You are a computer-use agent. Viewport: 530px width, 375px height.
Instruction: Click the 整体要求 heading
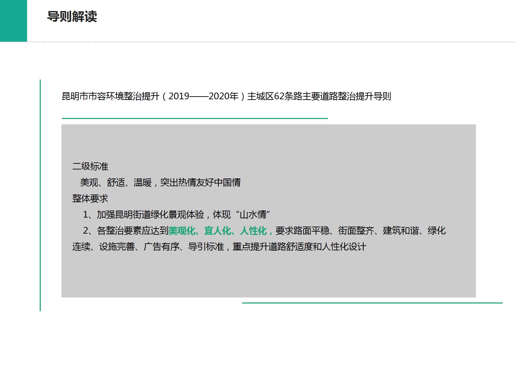pos(90,199)
